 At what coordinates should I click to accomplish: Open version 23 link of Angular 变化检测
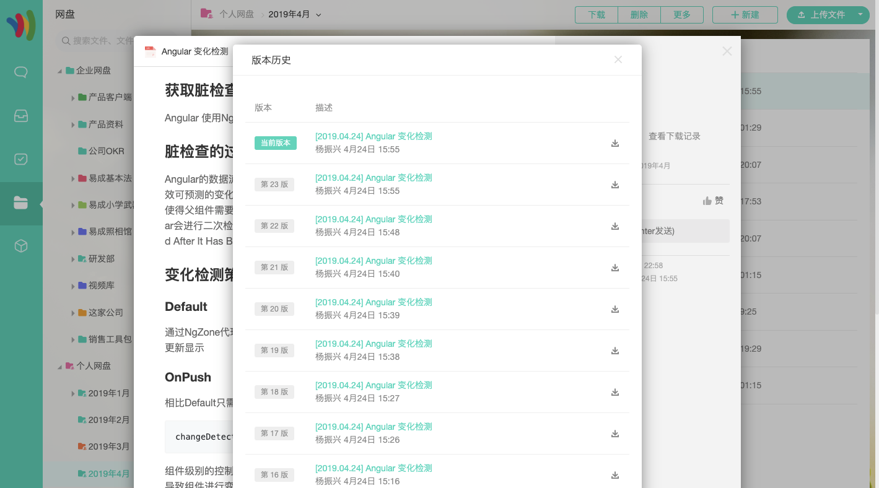[x=374, y=178]
